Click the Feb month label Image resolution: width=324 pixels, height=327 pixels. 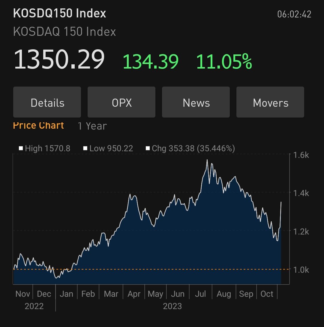pyautogui.click(x=88, y=294)
